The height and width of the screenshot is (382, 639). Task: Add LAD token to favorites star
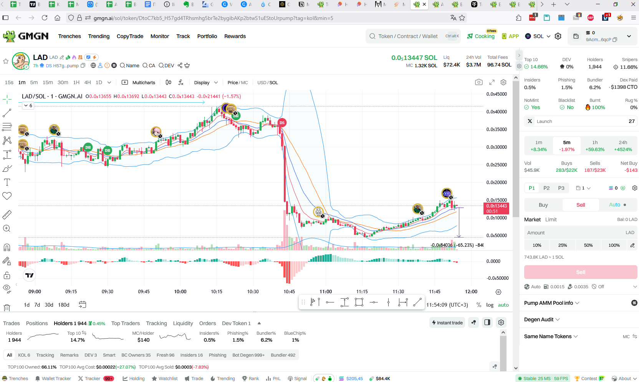6,61
